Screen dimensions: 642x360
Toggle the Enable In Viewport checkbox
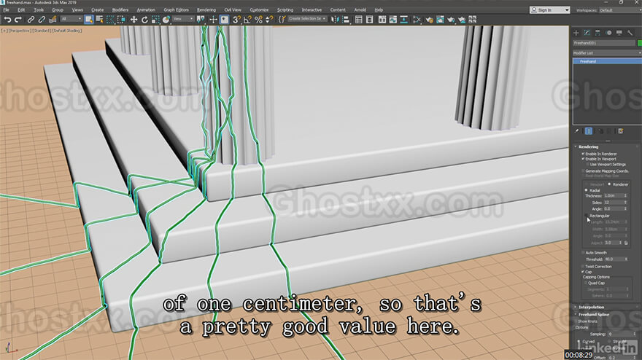click(x=583, y=159)
